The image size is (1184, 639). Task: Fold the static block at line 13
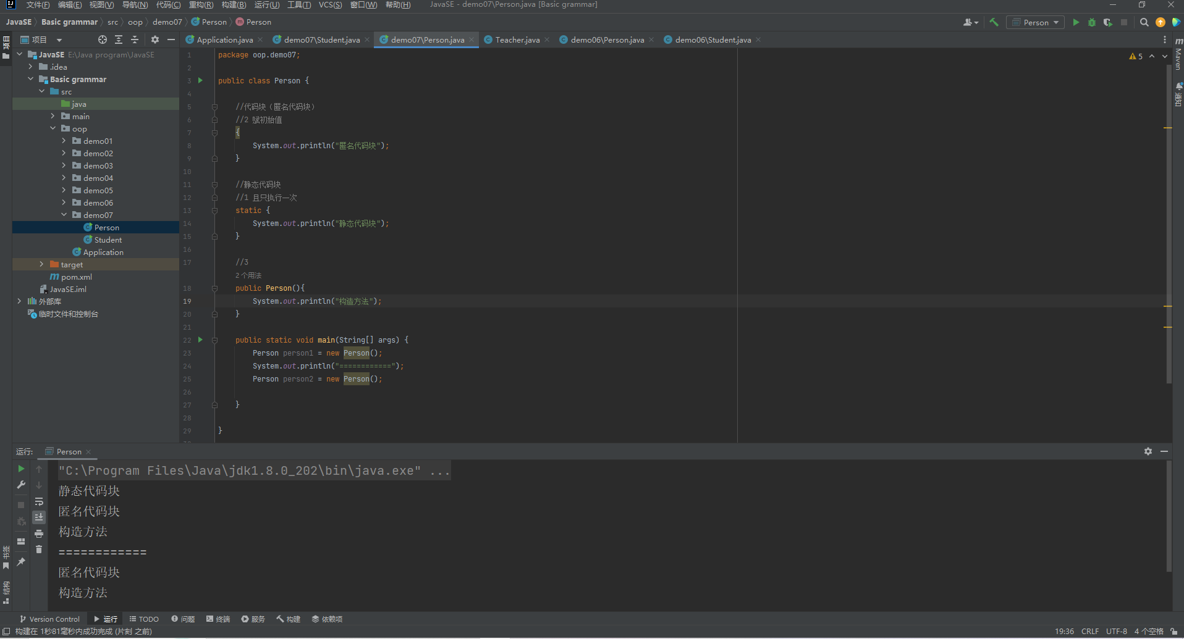click(x=214, y=211)
